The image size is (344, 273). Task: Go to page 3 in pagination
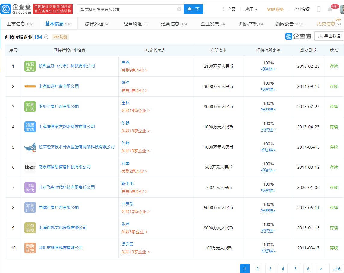270,269
